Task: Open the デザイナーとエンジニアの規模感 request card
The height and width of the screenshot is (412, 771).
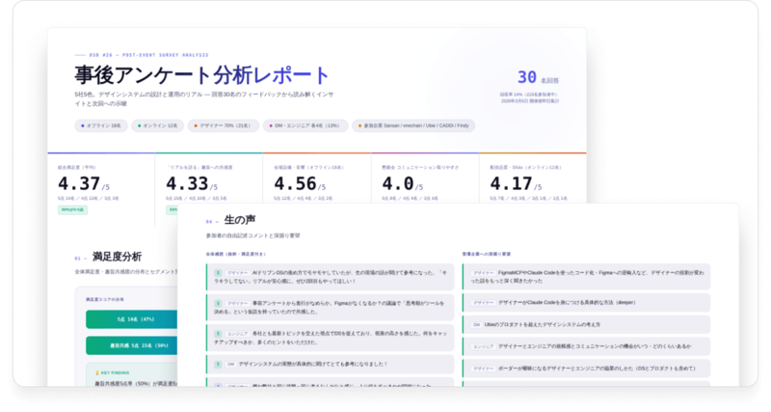Action: tap(586, 346)
